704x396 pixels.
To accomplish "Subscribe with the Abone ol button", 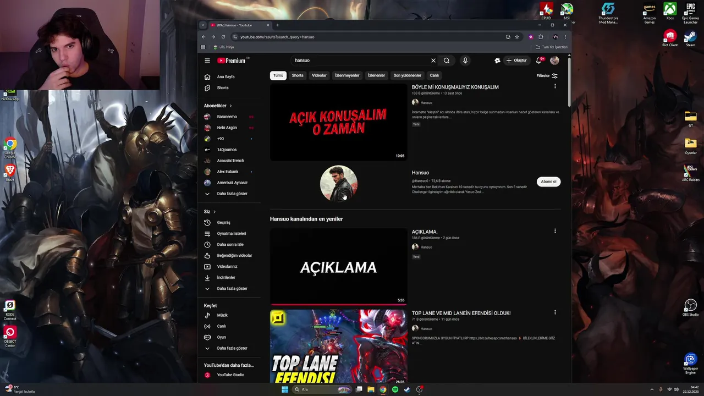I will pos(548,182).
